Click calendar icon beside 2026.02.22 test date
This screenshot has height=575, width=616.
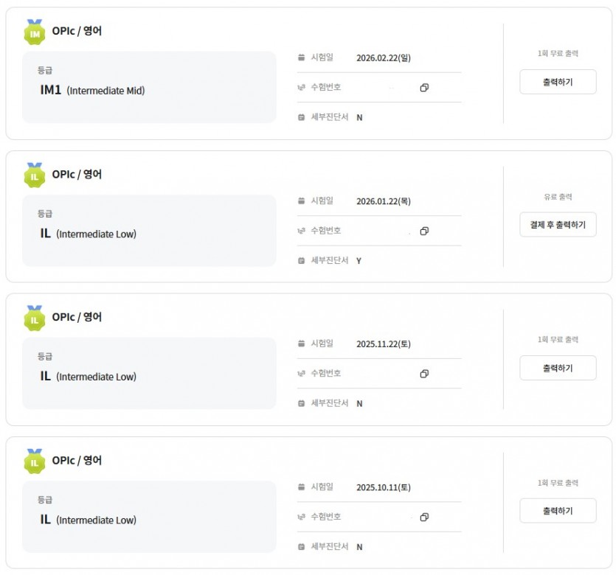(x=301, y=57)
